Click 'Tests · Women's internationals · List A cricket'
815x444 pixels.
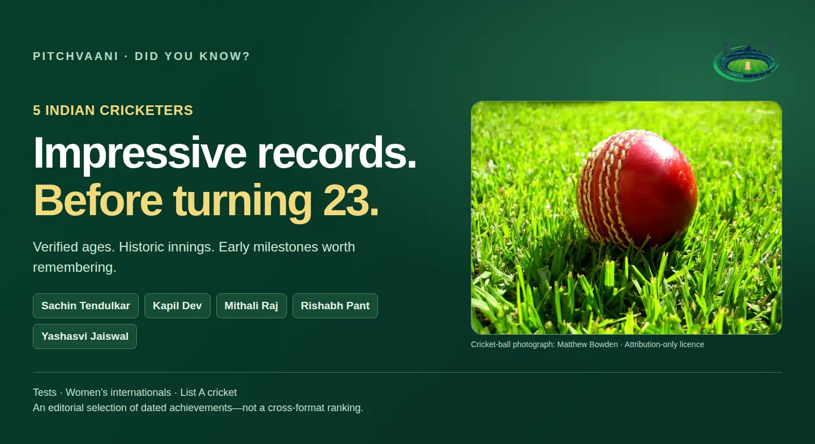pos(135,392)
